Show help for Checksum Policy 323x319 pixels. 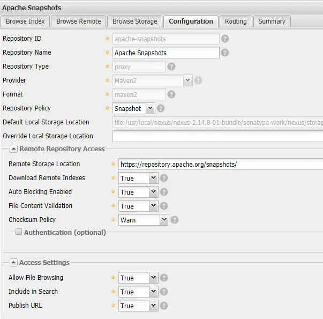coord(175,220)
